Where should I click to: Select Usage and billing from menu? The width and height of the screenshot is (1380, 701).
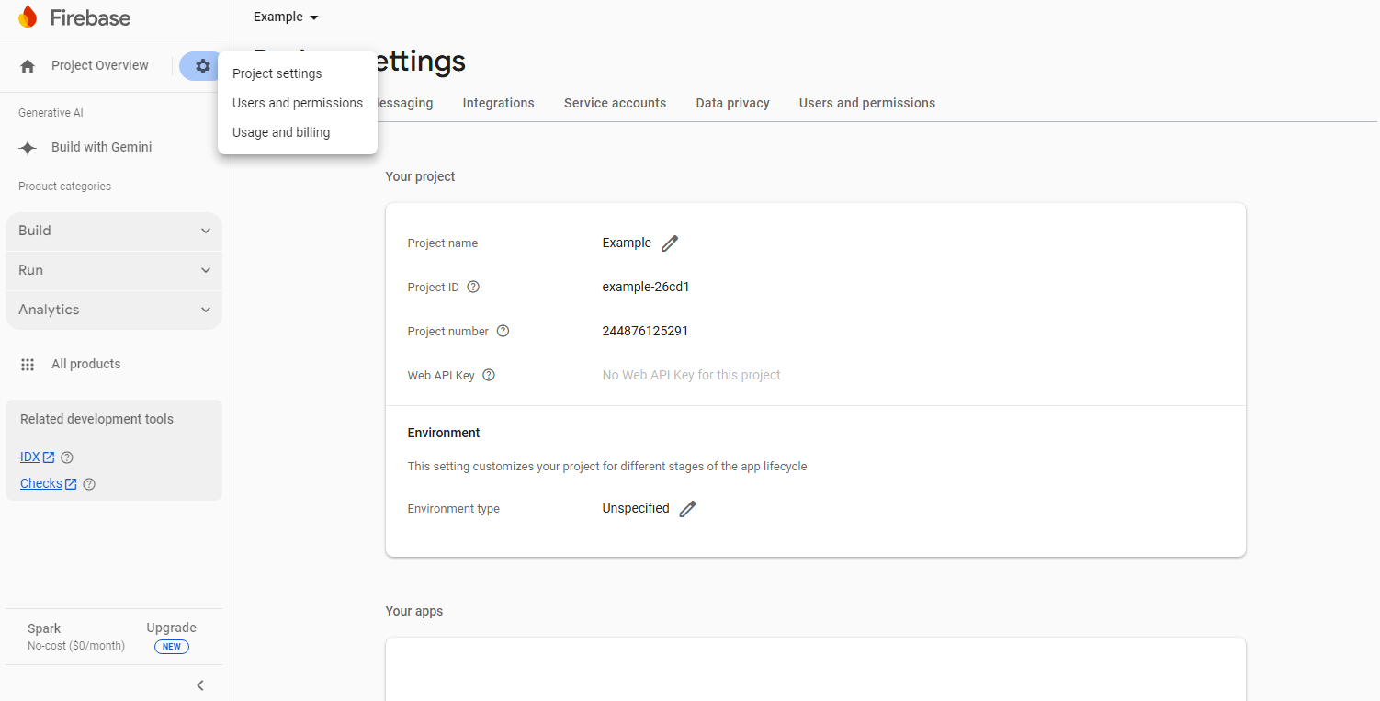tap(281, 132)
